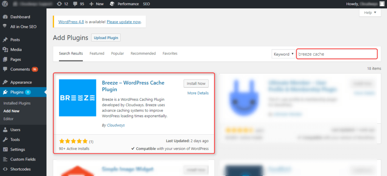
Task: Click the plugin search field with breeze cache
Action: pos(337,54)
